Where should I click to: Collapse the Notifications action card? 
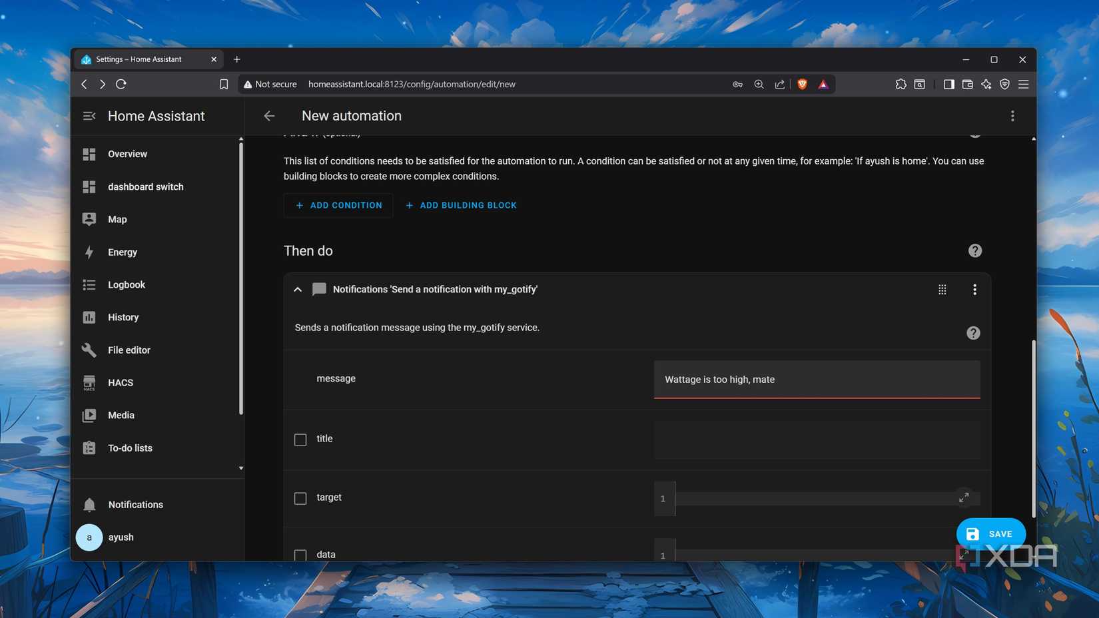[x=298, y=289]
